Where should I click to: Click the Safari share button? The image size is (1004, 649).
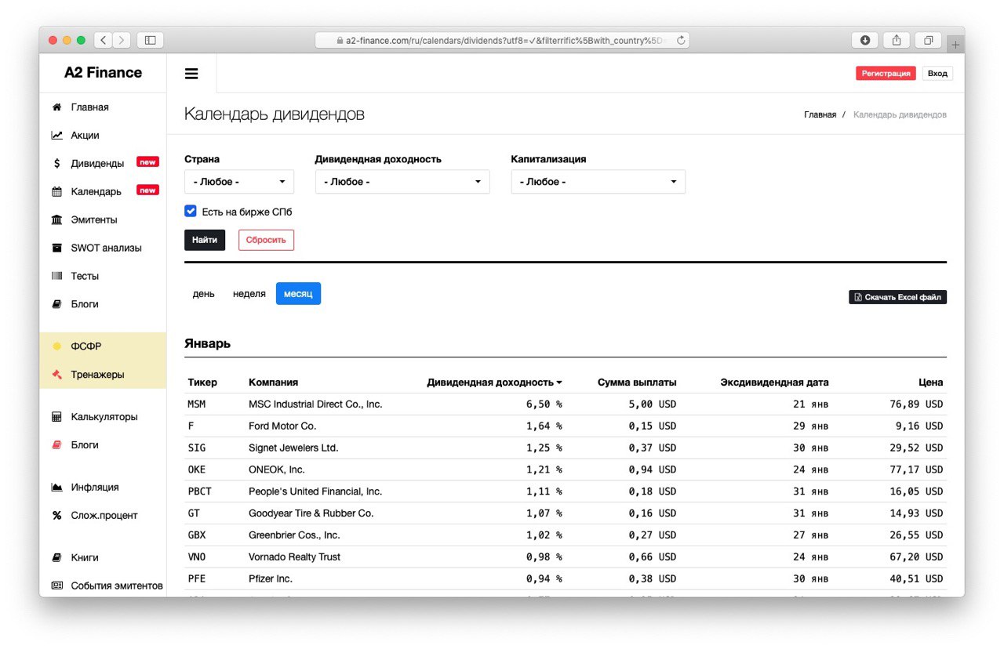(896, 40)
